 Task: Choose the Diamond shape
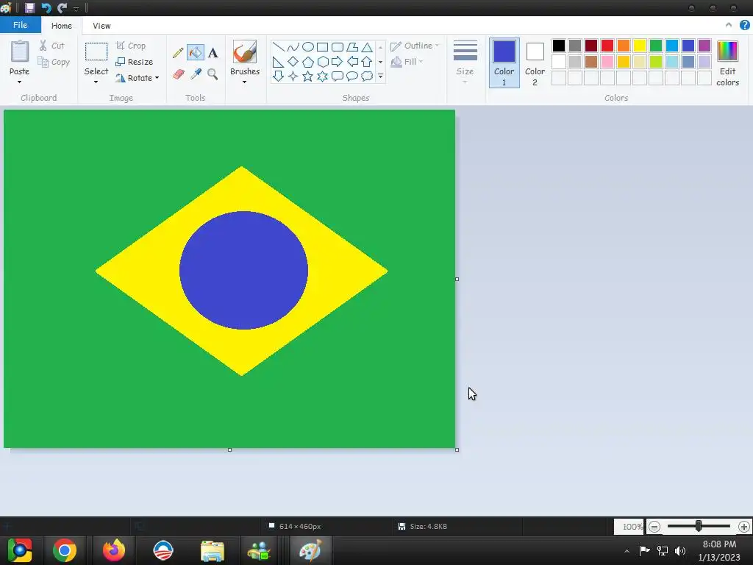[x=293, y=62]
